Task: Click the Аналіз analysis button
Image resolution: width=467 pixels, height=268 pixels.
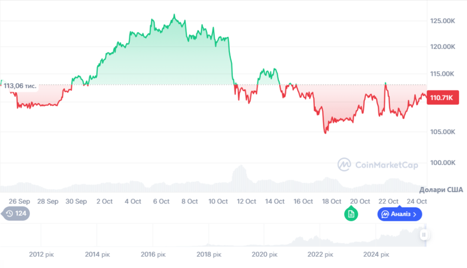Action: pyautogui.click(x=400, y=214)
